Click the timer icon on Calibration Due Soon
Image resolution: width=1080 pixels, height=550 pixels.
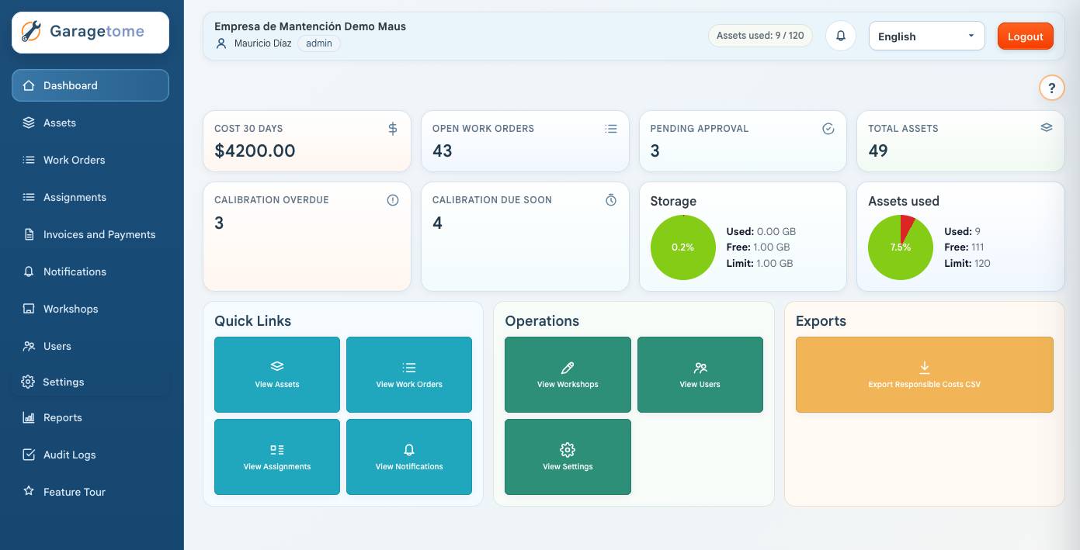click(611, 200)
